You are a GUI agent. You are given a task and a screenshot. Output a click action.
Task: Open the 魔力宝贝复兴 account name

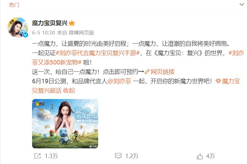click(x=50, y=23)
